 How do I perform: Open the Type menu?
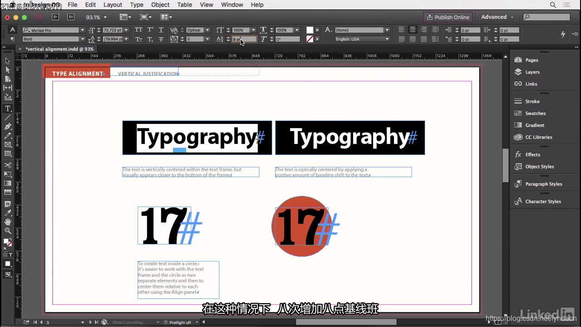[x=137, y=5]
